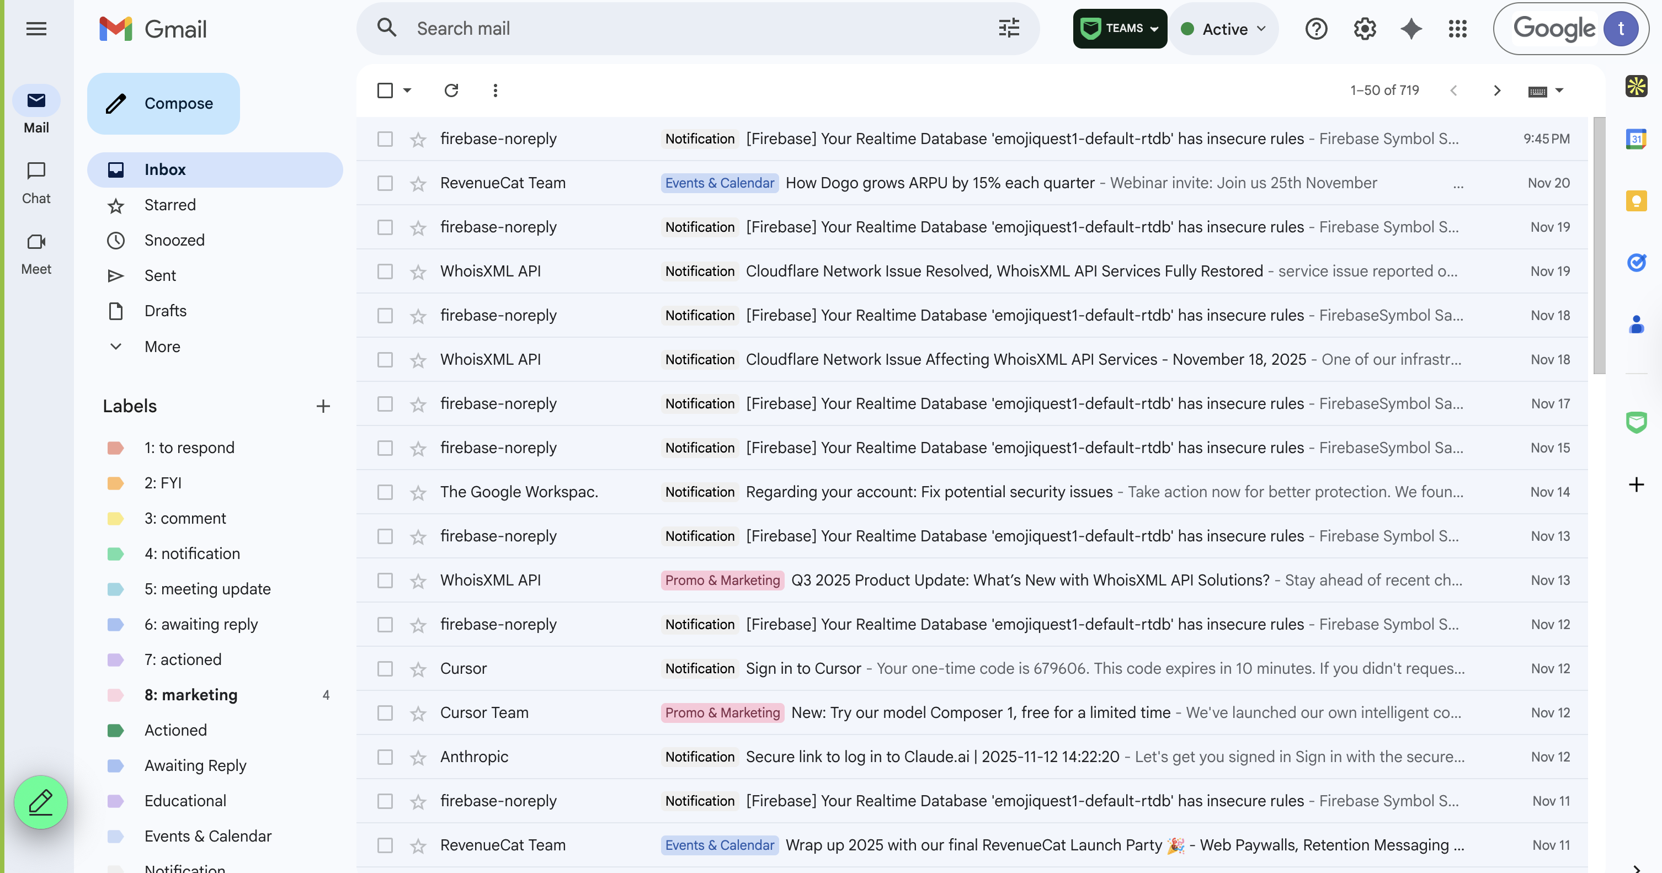Open the 8: marketing label
The image size is (1662, 873).
[x=190, y=695]
